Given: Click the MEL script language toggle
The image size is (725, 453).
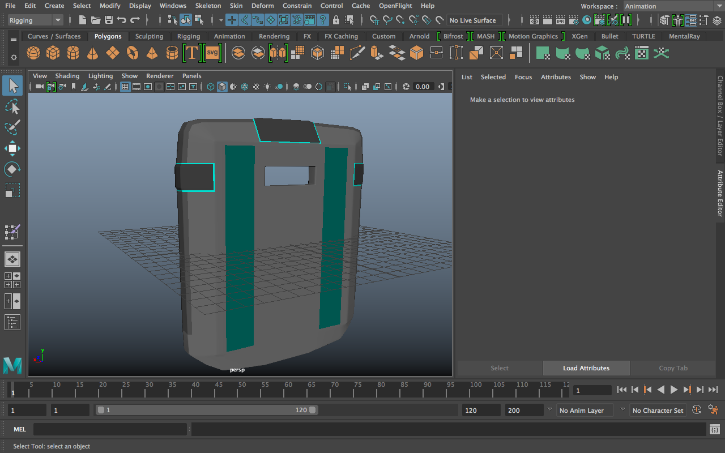Looking at the screenshot, I should [20, 429].
